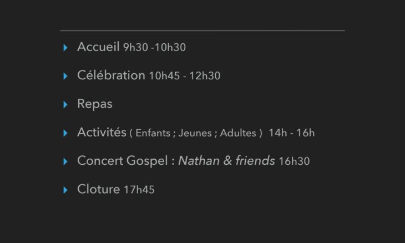Select the Repas line text
The width and height of the screenshot is (405, 243).
click(95, 104)
